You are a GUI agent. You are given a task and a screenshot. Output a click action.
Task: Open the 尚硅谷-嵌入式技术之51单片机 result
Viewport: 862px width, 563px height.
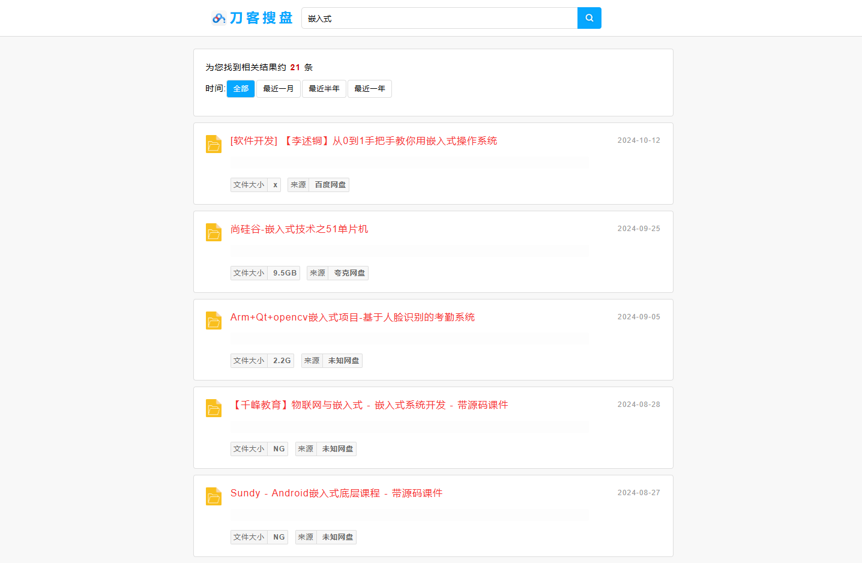pyautogui.click(x=299, y=229)
